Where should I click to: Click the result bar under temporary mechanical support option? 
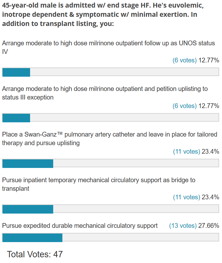pyautogui.click(x=111, y=209)
